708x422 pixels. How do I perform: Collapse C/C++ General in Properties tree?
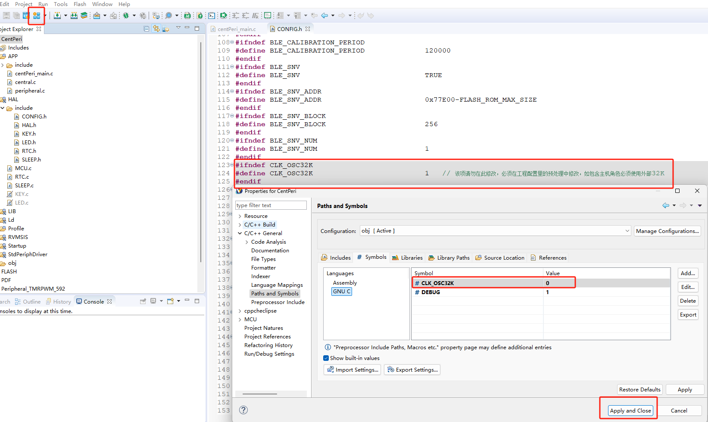(x=240, y=233)
